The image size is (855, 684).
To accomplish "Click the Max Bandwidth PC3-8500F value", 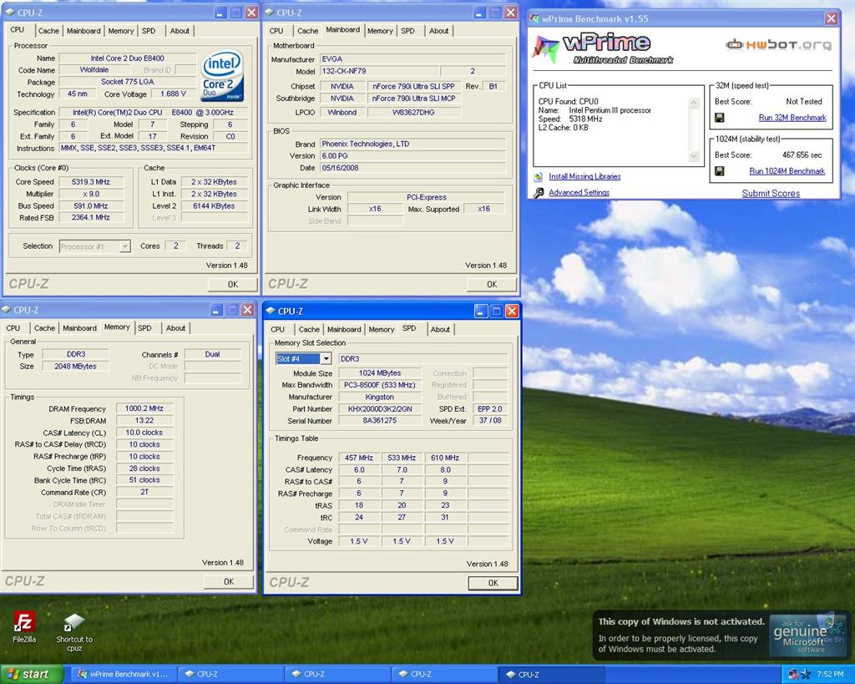I will click(x=380, y=385).
